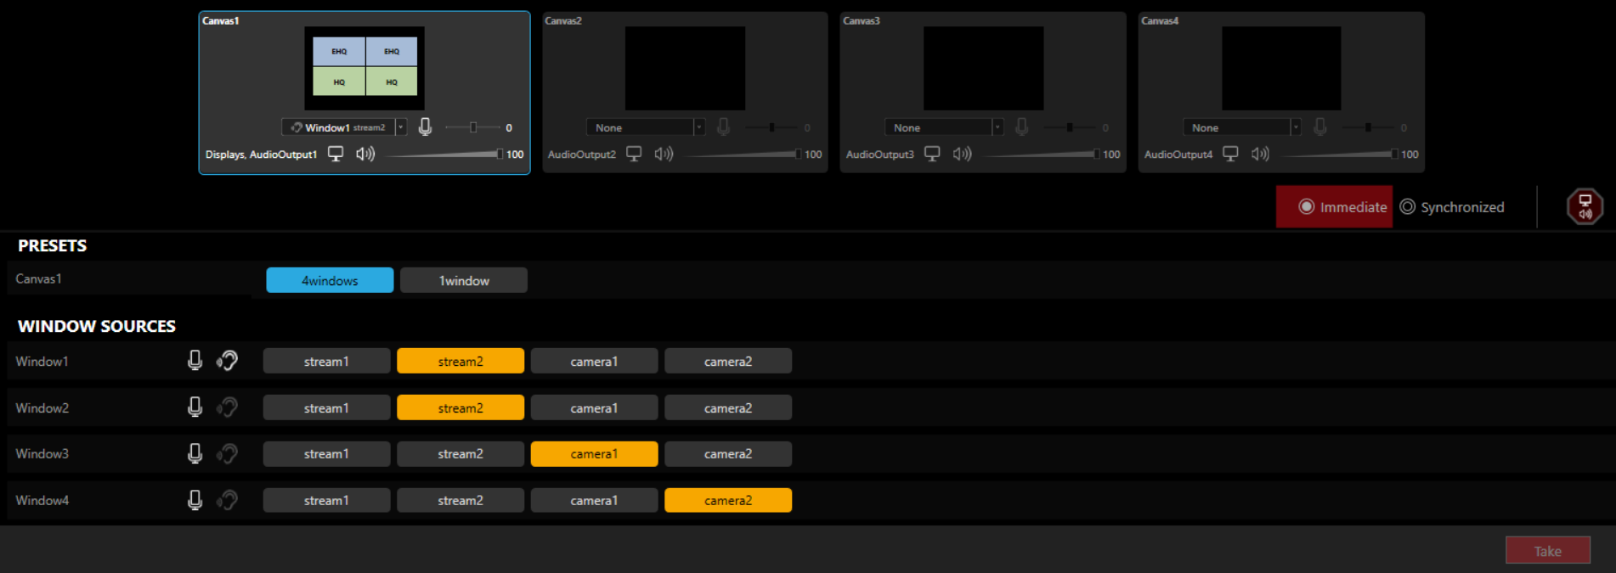The height and width of the screenshot is (573, 1616).
Task: Click Canvas1 display monitor icon
Action: 336,154
